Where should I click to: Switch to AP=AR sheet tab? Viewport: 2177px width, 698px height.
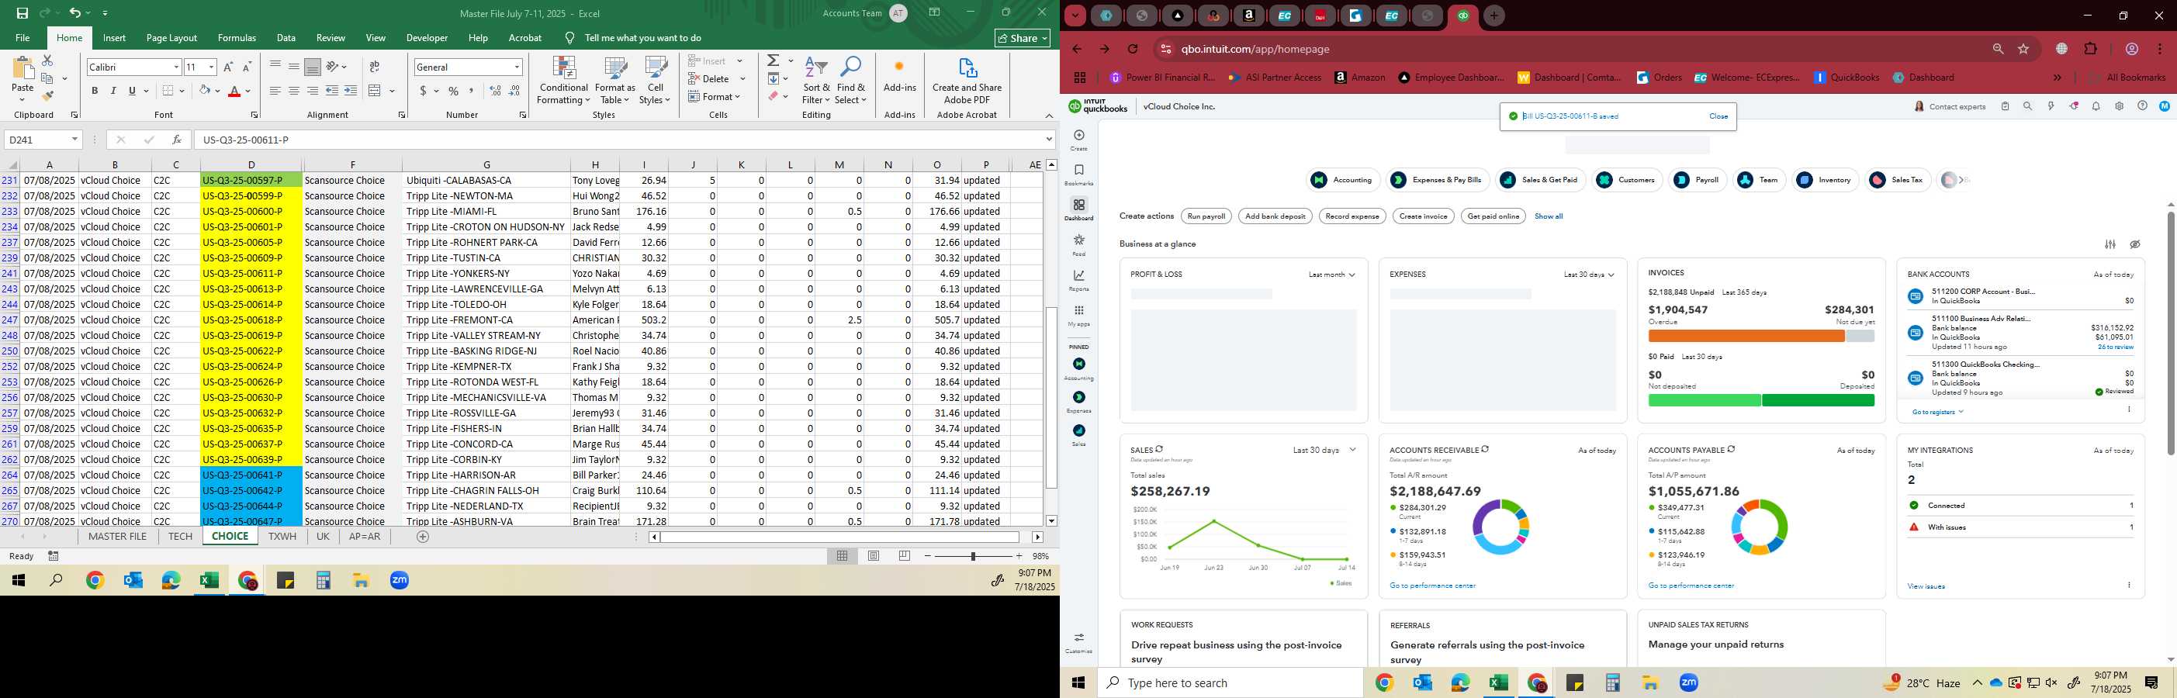364,537
